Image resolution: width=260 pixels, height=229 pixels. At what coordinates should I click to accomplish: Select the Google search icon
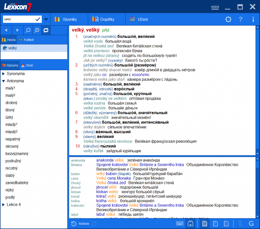252,223
